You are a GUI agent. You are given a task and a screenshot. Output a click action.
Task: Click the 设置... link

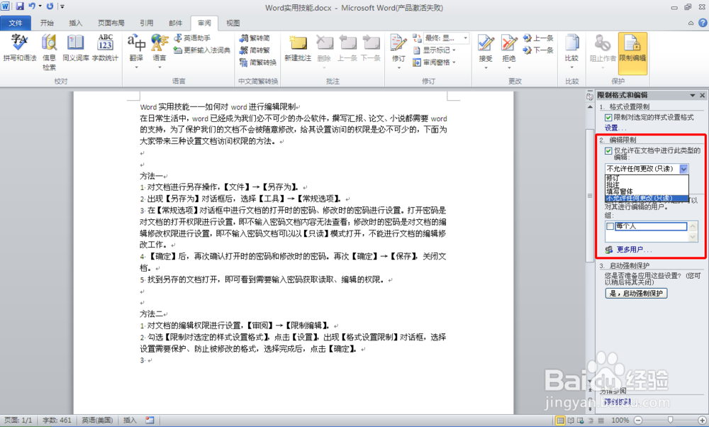[x=615, y=128]
